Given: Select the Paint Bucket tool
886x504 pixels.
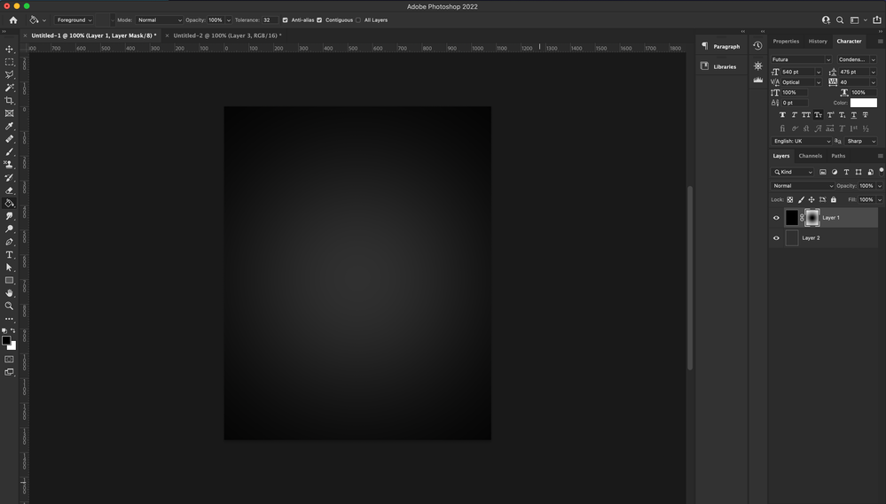Looking at the screenshot, I should (x=9, y=203).
